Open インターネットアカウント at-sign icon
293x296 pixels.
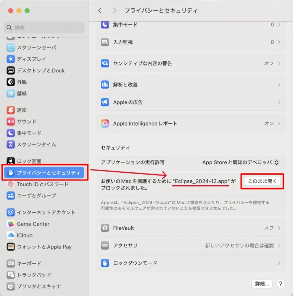tap(11, 212)
